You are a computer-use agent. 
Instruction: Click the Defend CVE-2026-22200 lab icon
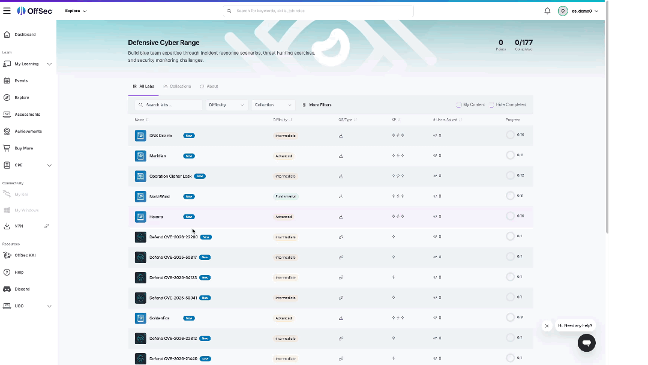point(140,237)
